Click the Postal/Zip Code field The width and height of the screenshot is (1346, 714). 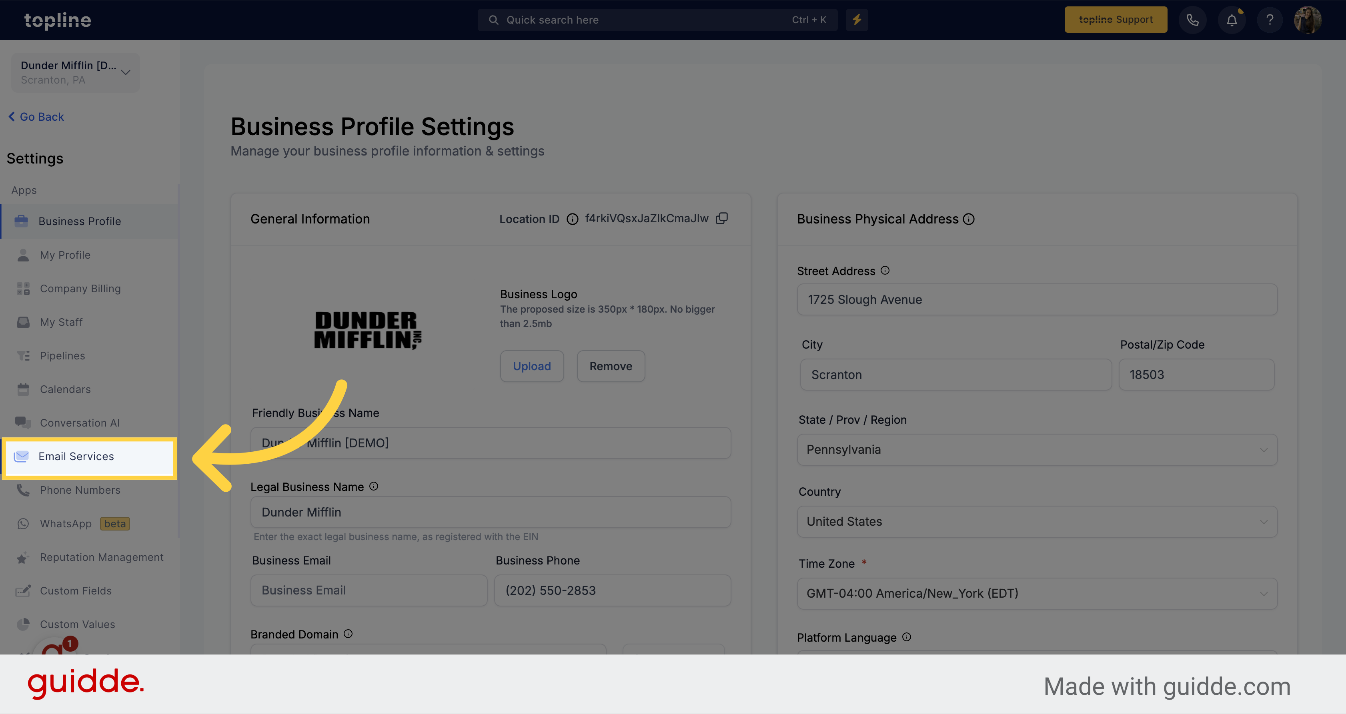(1196, 375)
